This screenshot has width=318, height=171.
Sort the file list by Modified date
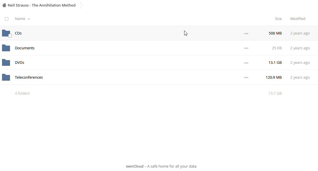pos(298,19)
